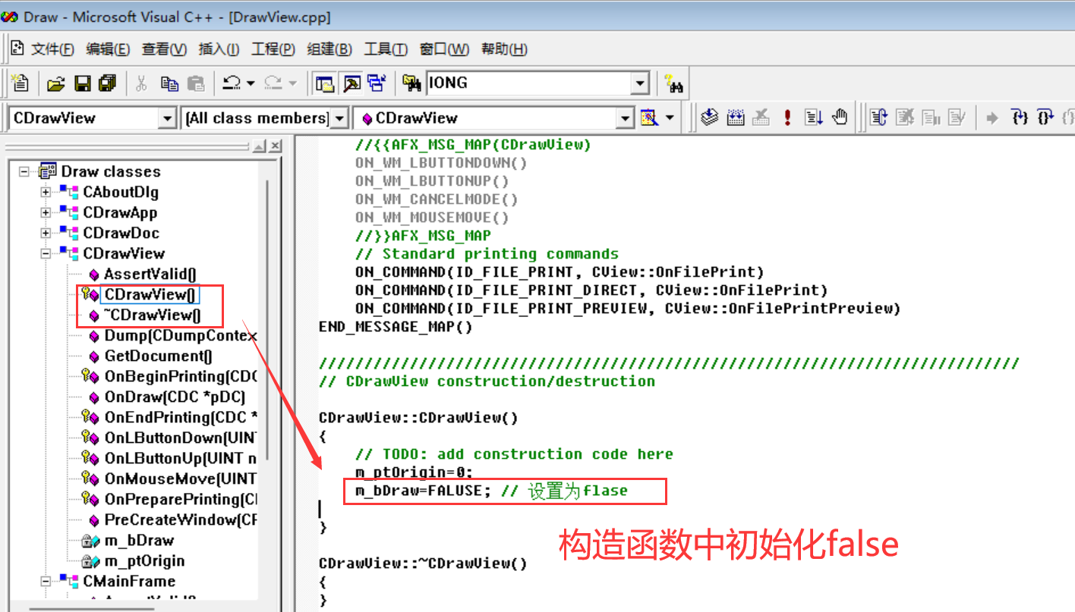
Task: Open the WizardBar actions menu arrow
Action: (x=670, y=118)
